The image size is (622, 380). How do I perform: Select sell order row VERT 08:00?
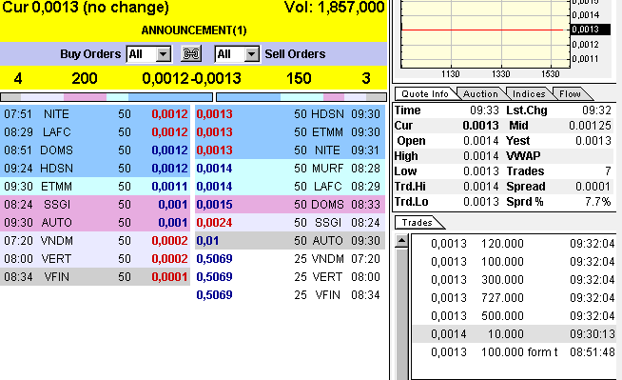pyautogui.click(x=290, y=276)
